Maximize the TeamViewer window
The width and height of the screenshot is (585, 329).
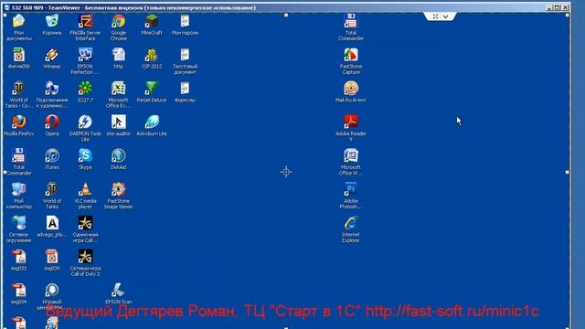pyautogui.click(x=558, y=7)
